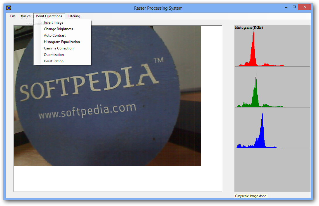Image resolution: width=319 pixels, height=206 pixels.
Task: Open Gamma Correction option
Action: [62, 48]
